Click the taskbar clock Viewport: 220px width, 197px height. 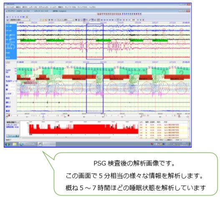pos(185,144)
